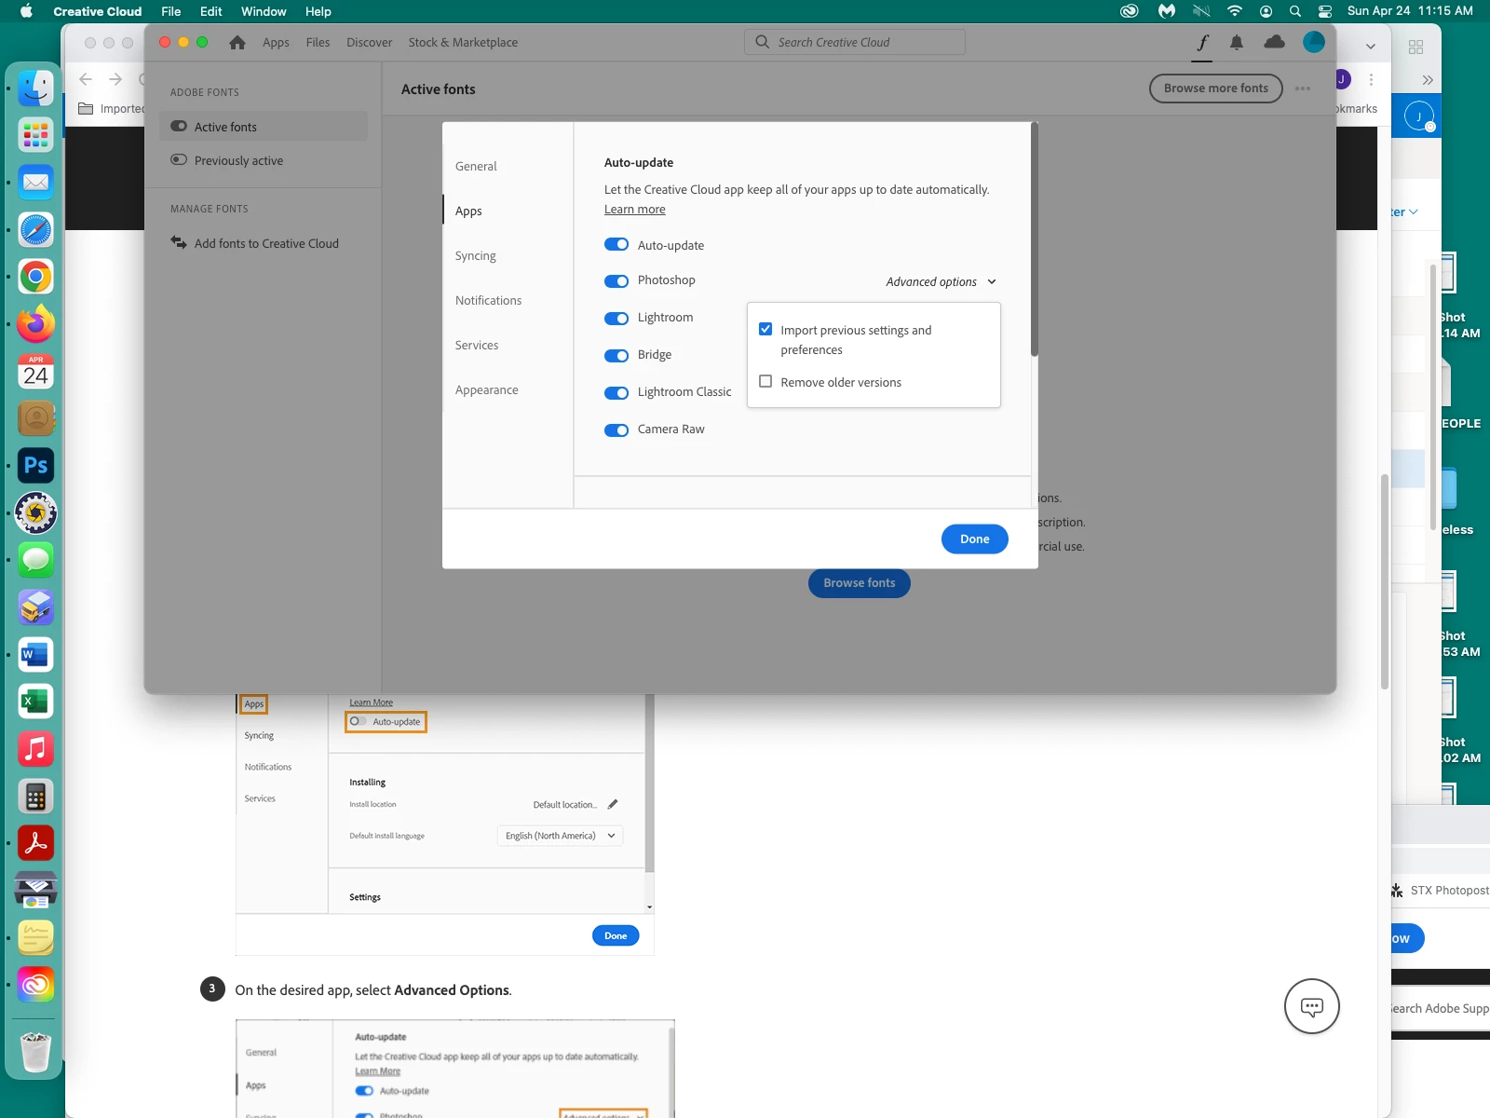
Task: Click the browser back arrow
Action: point(86,80)
